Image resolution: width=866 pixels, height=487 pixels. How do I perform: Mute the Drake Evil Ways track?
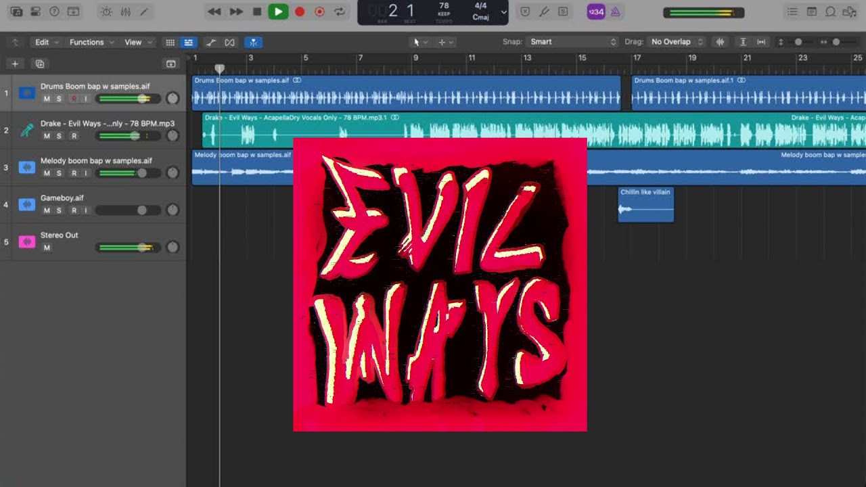(47, 136)
